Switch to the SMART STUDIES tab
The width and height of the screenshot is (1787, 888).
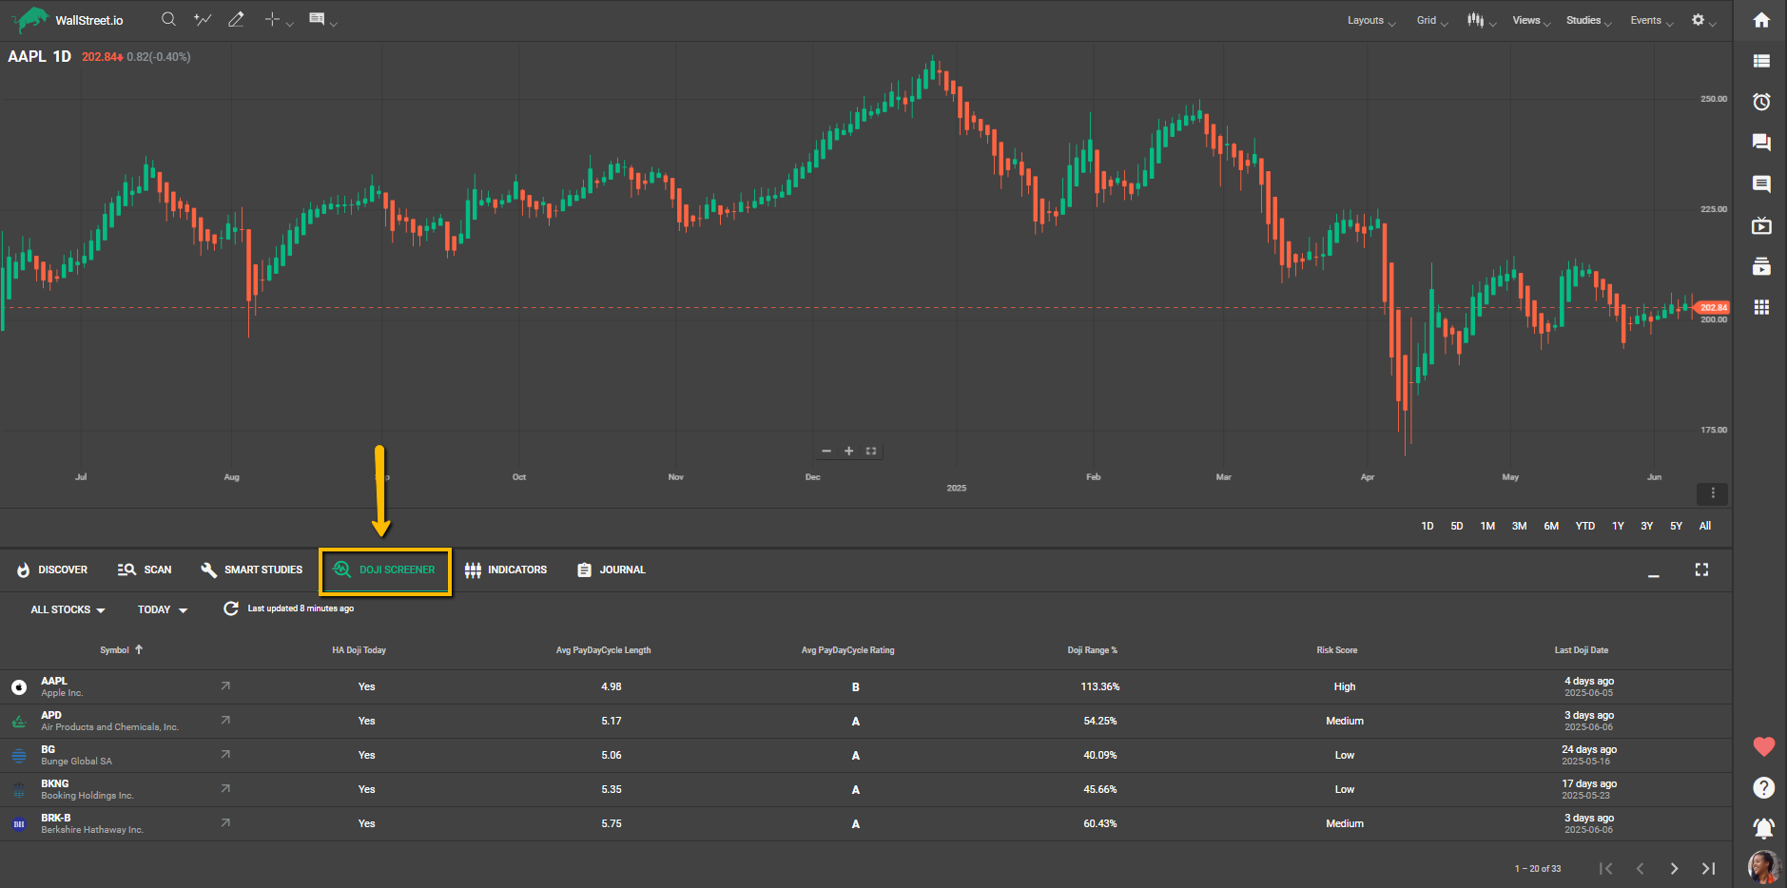click(251, 569)
